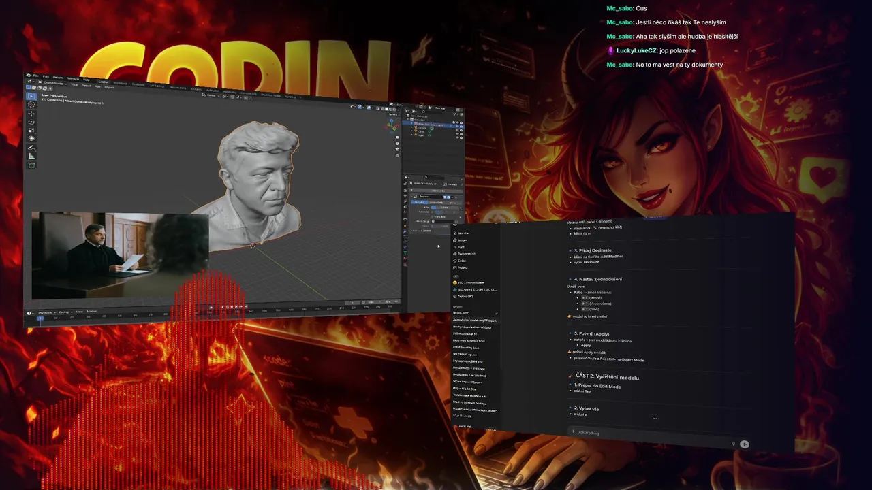872x490 pixels.
Task: Open VEO 3 Prompt Builder GPT
Action: click(x=469, y=282)
